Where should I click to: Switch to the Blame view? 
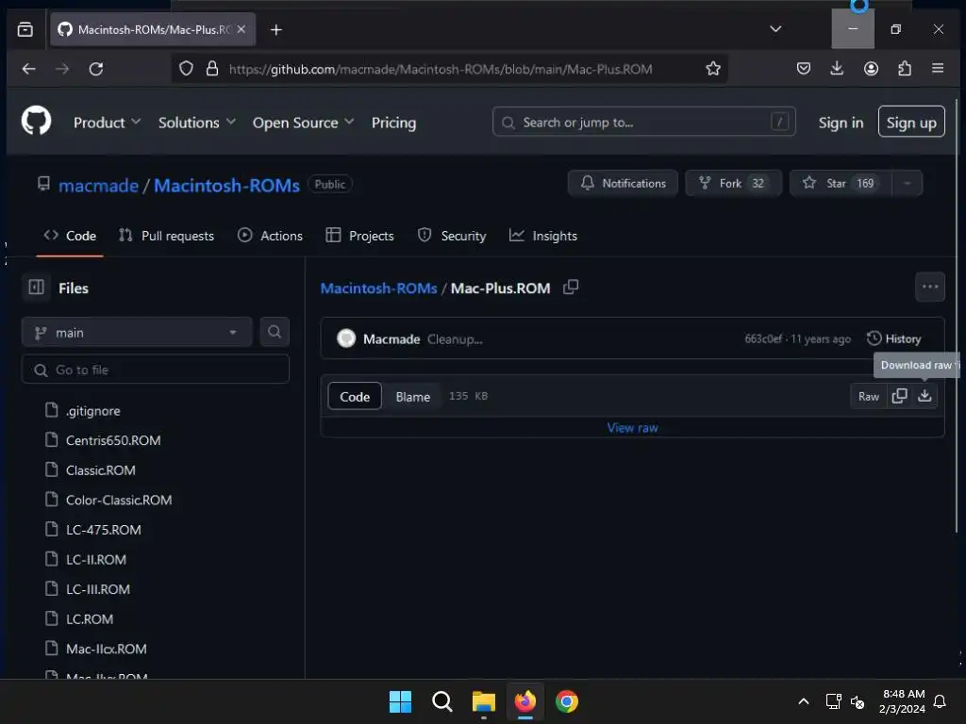point(413,397)
